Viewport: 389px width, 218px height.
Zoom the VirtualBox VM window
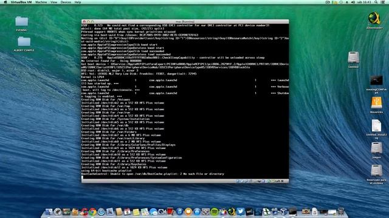92,22
